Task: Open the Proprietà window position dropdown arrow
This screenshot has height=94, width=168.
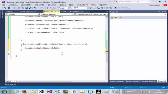Action: click(x=160, y=12)
